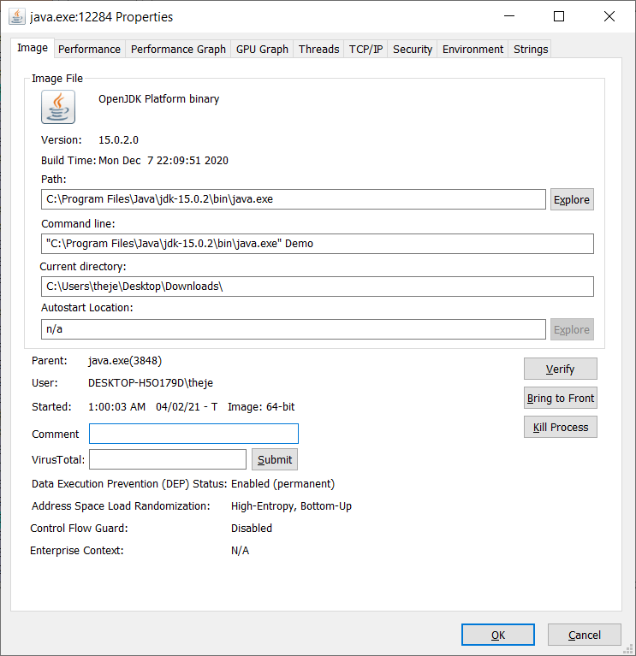Click the Build Time value text

[x=163, y=161]
